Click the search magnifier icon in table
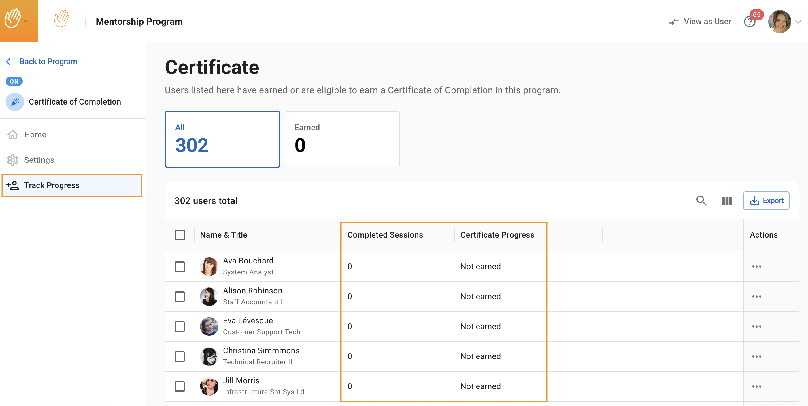This screenshot has width=808, height=406. tap(701, 201)
